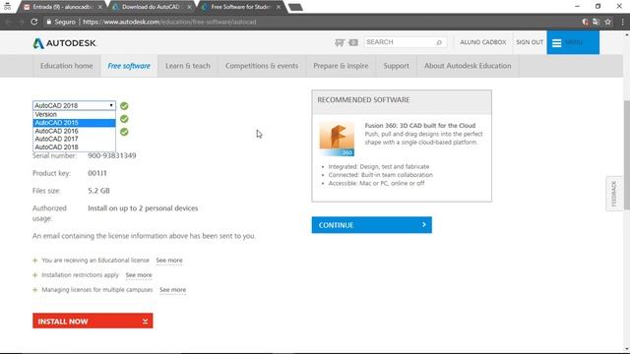Select AutoCAD 2015 from the list
This screenshot has width=630, height=354.
(x=75, y=123)
